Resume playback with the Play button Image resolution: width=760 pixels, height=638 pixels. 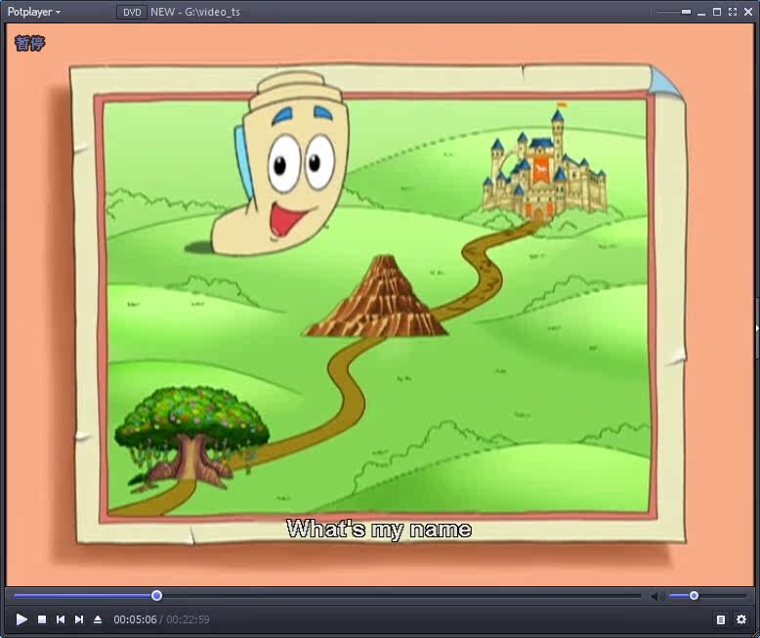21,619
